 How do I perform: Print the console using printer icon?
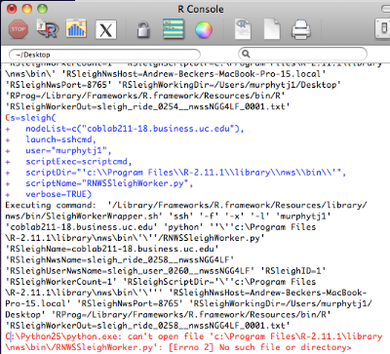[x=301, y=29]
